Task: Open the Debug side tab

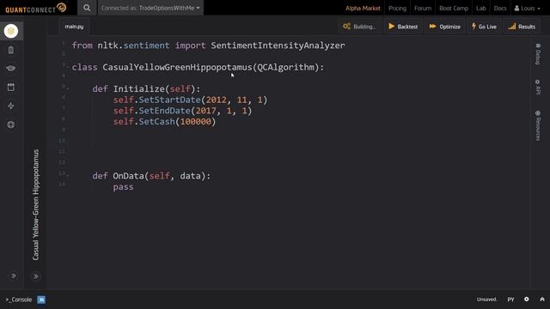Action: pyautogui.click(x=538, y=54)
